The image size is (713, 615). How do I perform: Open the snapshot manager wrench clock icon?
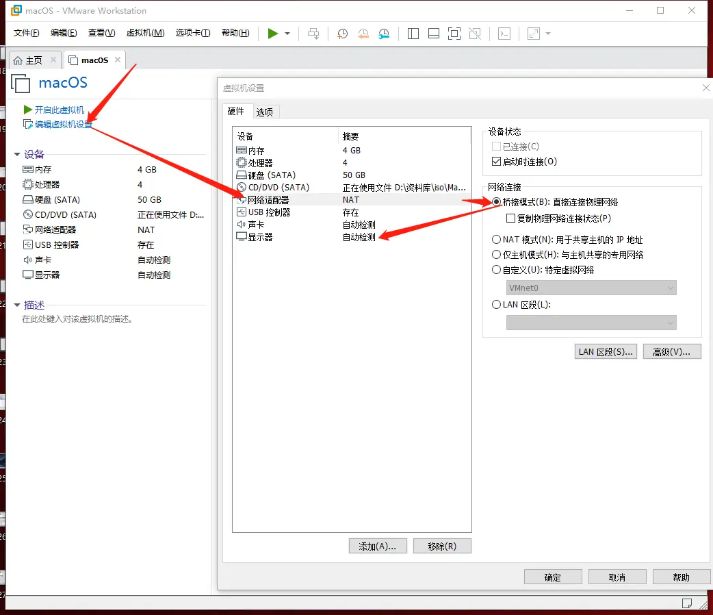coord(385,34)
